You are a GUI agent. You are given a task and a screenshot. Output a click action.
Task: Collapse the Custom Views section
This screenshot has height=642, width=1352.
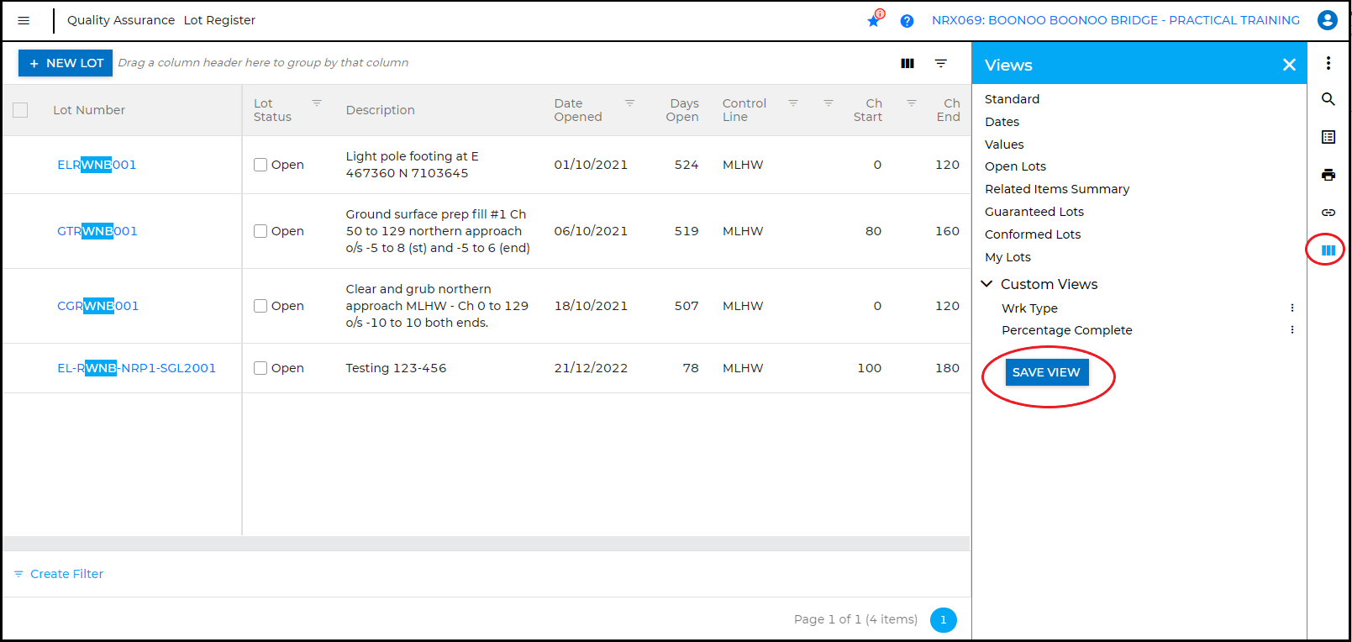click(987, 284)
